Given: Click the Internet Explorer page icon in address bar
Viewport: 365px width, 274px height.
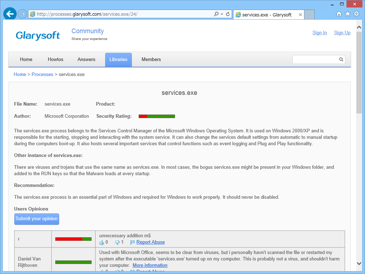Looking at the screenshot, I should [x=32, y=14].
